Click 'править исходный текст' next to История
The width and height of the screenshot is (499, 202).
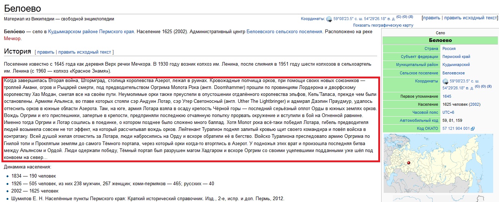pos(85,52)
